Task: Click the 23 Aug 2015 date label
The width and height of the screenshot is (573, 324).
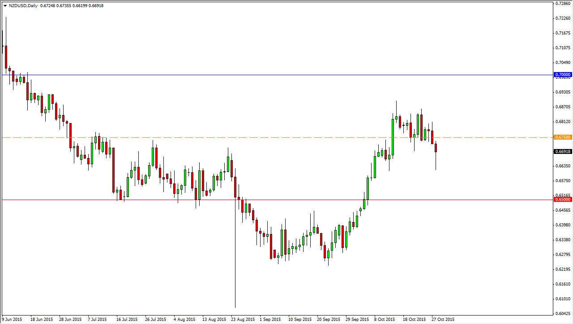Action: click(242, 320)
